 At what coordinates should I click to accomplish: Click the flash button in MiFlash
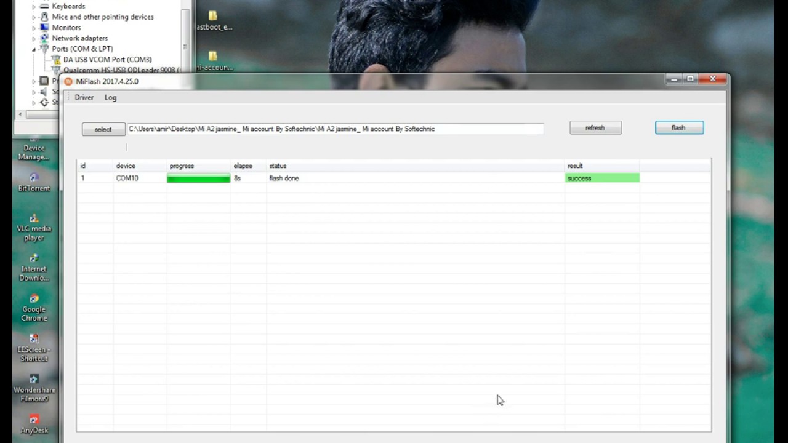click(x=679, y=128)
